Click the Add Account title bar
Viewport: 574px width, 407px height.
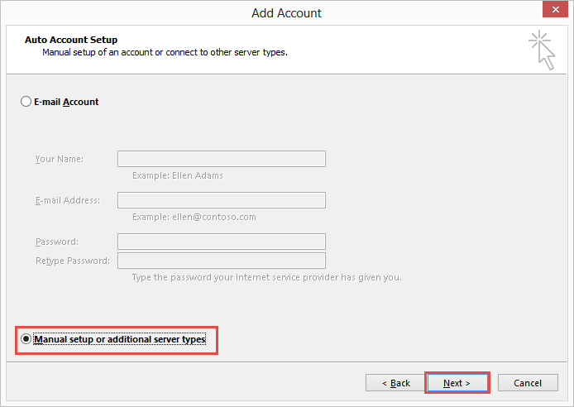[286, 12]
